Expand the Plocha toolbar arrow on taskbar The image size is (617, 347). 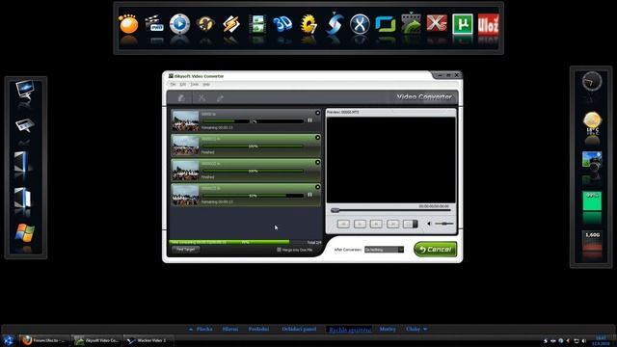tap(191, 330)
